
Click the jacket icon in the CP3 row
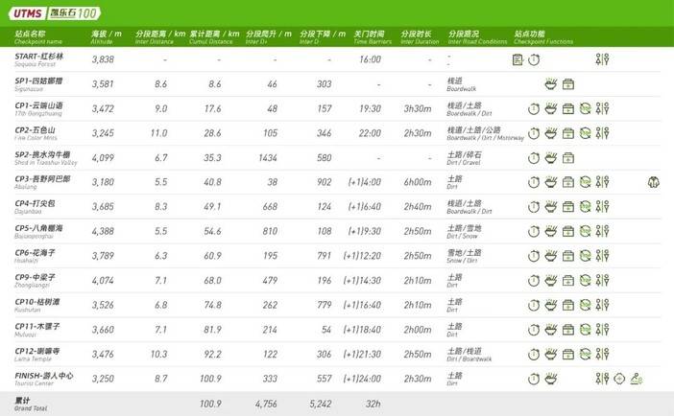(653, 181)
